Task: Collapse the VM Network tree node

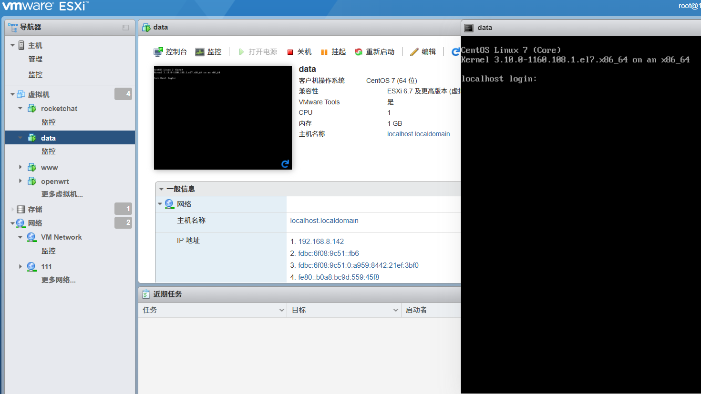Action: 20,237
